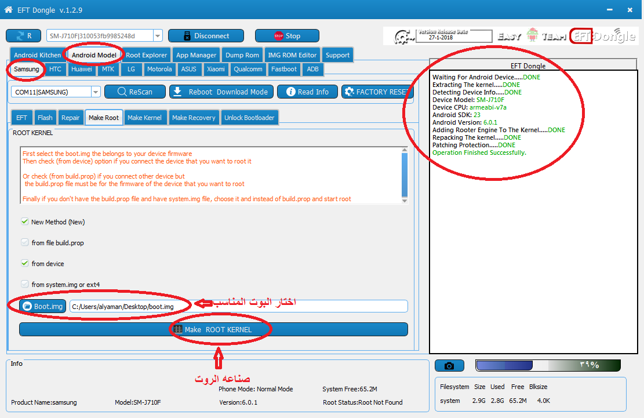Open the Make Kernel sub-tab
Viewport: 644px width, 418px height.
point(144,118)
